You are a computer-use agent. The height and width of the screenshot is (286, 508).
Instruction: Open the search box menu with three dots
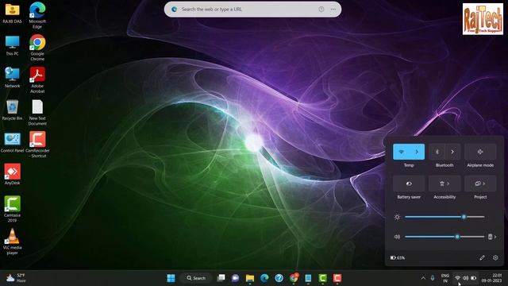pos(333,10)
